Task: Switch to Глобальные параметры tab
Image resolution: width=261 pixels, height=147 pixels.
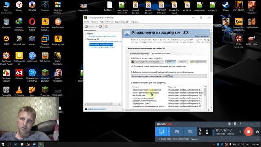Action: tap(139, 53)
